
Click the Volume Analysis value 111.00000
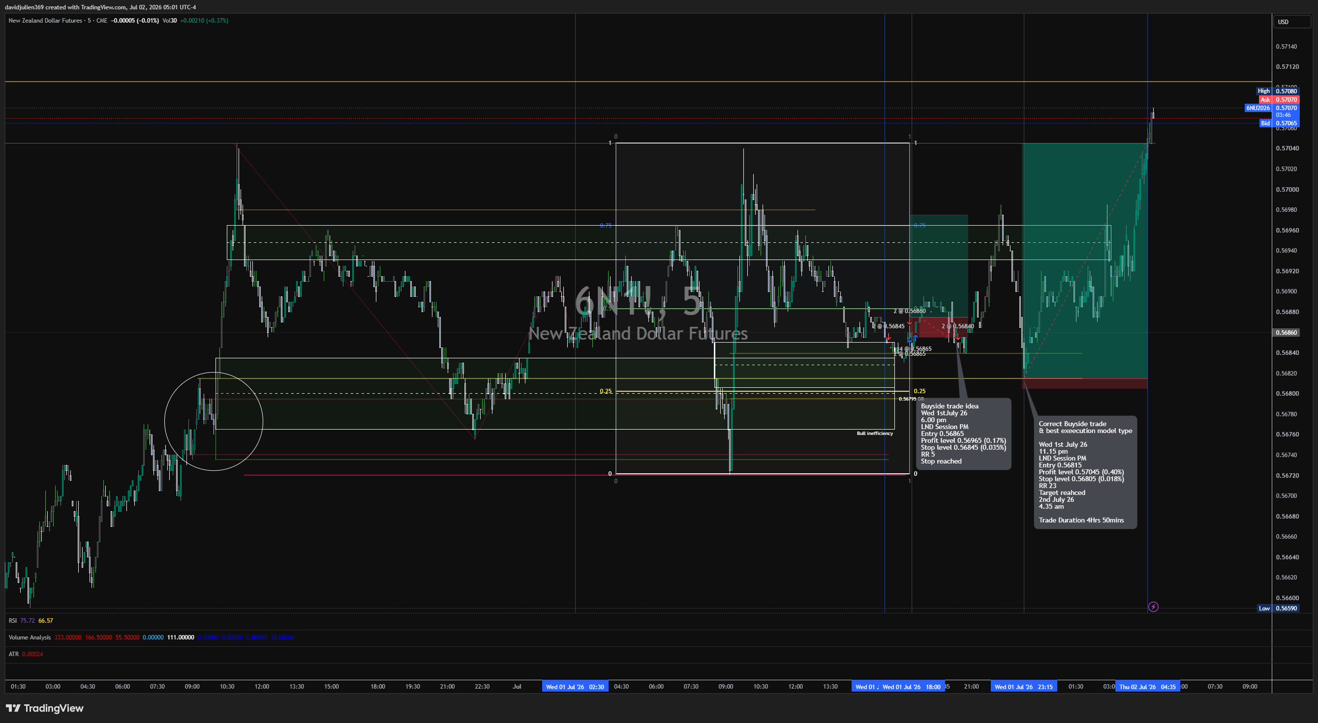[181, 637]
